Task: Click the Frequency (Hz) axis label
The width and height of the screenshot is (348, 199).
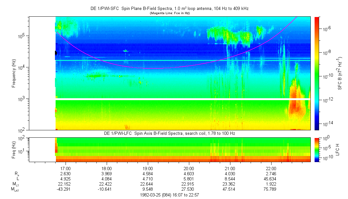Action: 14,73
